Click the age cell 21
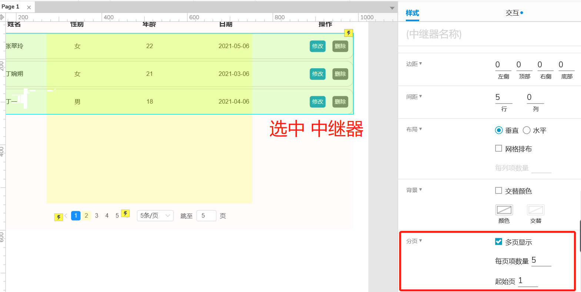 [150, 74]
